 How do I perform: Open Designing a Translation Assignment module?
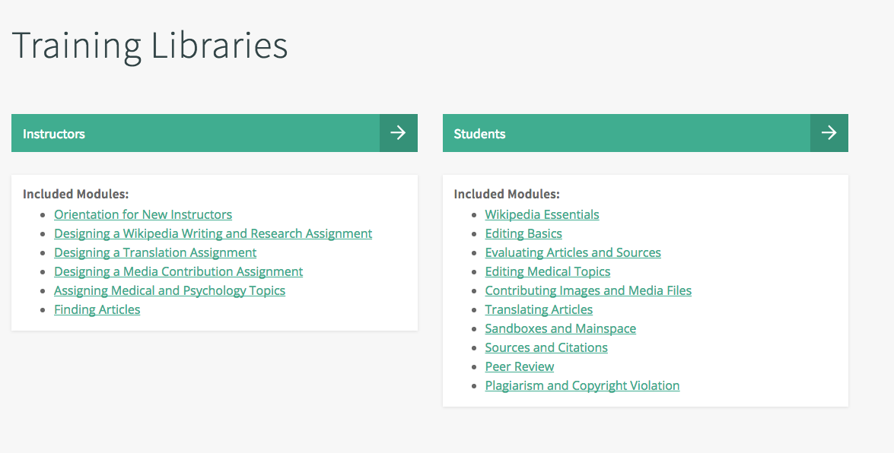155,252
